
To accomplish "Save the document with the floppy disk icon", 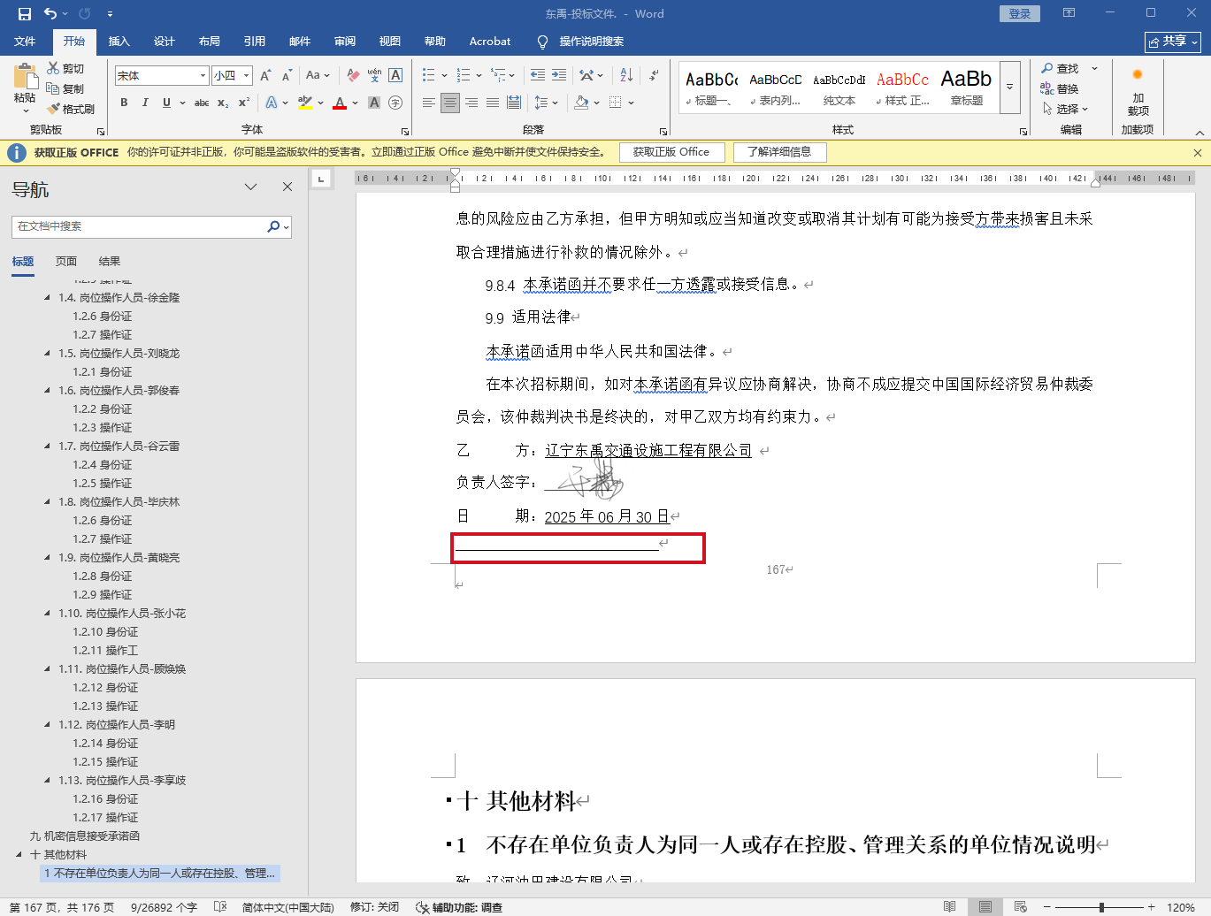I will tap(25, 14).
